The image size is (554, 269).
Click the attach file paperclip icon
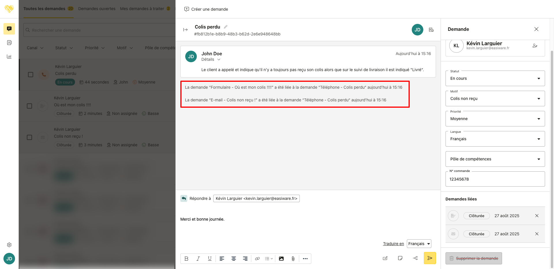pyautogui.click(x=293, y=259)
